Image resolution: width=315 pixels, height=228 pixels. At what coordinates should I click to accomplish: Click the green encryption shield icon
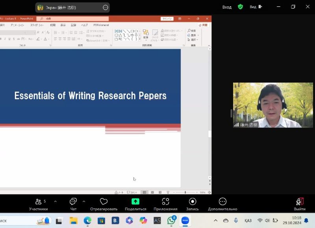tap(240, 7)
